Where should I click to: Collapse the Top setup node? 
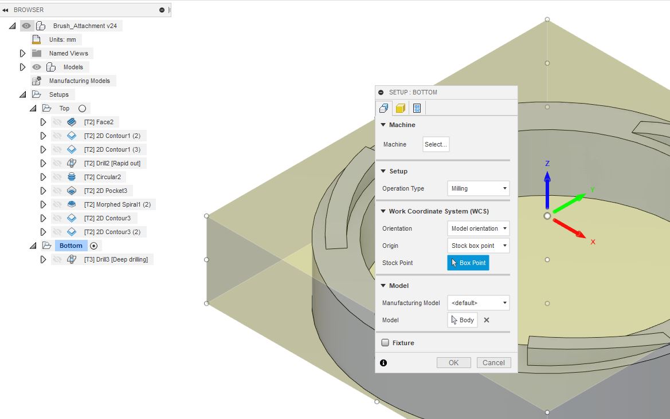point(33,108)
